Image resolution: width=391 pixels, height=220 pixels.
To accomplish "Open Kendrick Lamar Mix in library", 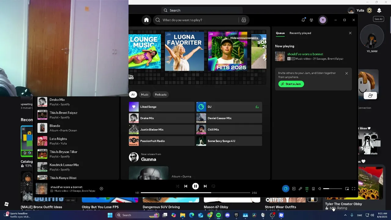I will tap(76, 167).
